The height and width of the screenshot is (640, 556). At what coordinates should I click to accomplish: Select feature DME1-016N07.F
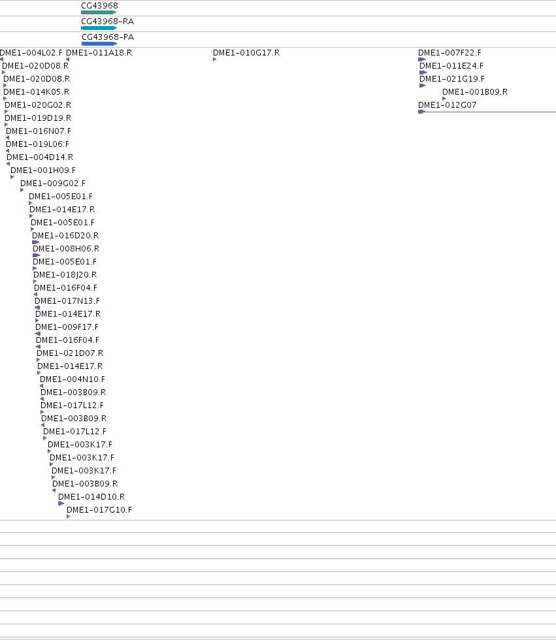coord(39,131)
